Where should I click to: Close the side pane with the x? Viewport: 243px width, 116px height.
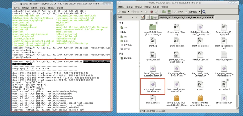(136, 17)
